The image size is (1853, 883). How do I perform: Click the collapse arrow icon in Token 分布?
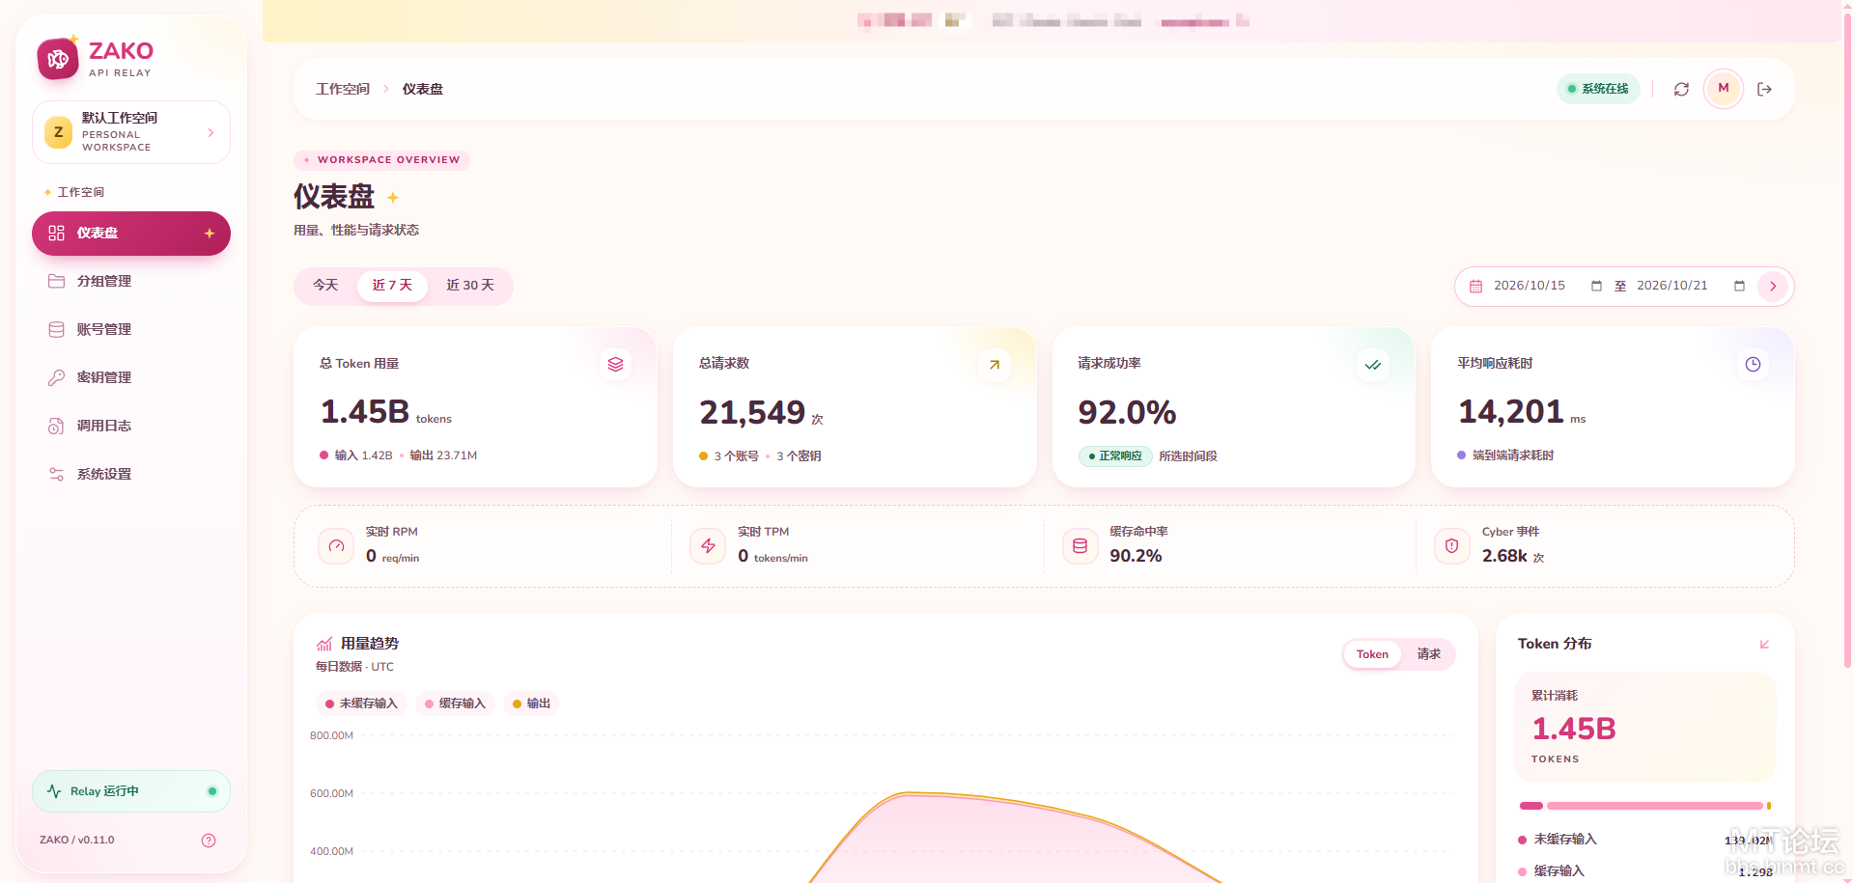(1764, 644)
